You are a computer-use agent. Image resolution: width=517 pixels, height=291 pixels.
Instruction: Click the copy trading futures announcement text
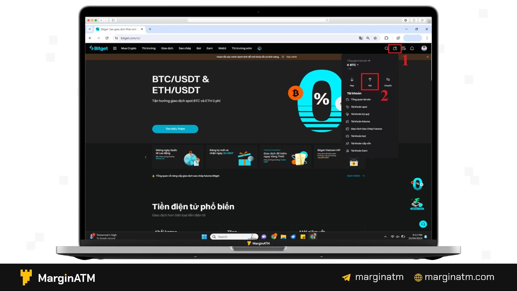click(187, 176)
